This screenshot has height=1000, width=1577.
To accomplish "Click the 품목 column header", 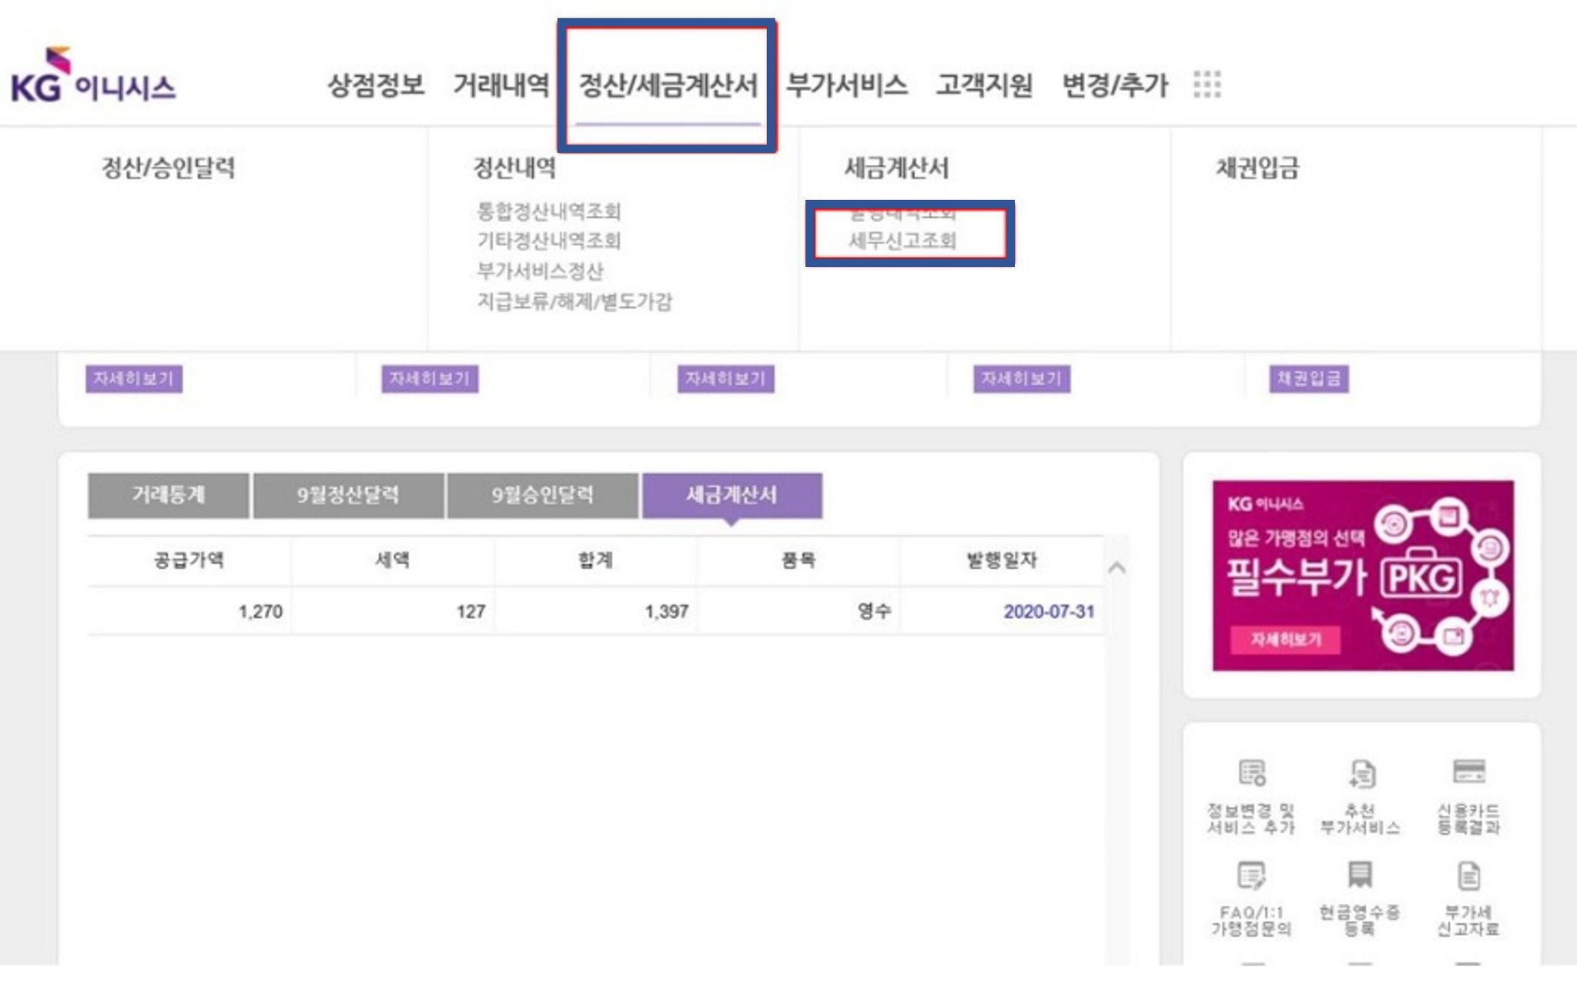I will [799, 560].
